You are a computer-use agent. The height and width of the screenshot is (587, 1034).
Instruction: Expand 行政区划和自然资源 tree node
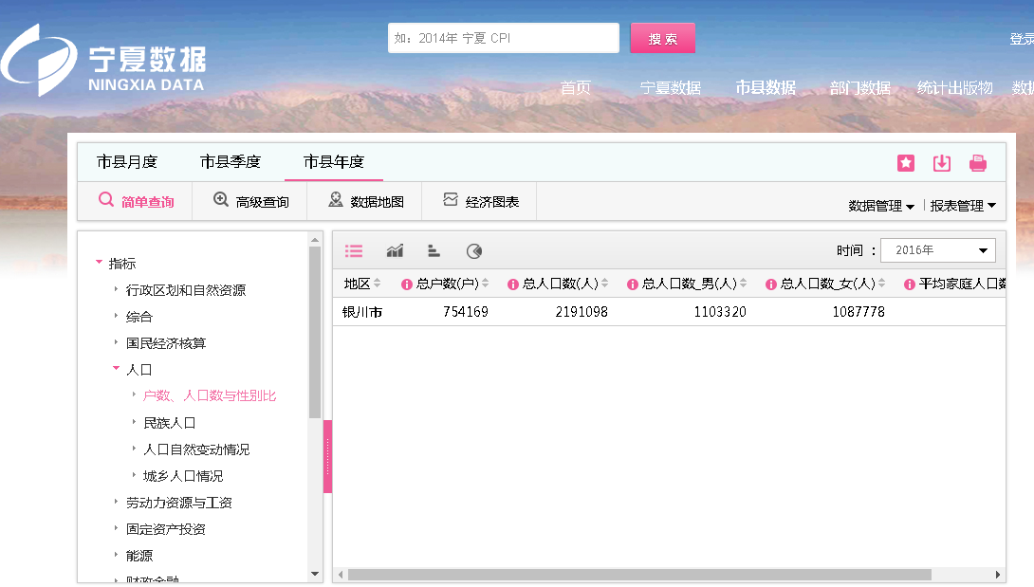tap(116, 289)
